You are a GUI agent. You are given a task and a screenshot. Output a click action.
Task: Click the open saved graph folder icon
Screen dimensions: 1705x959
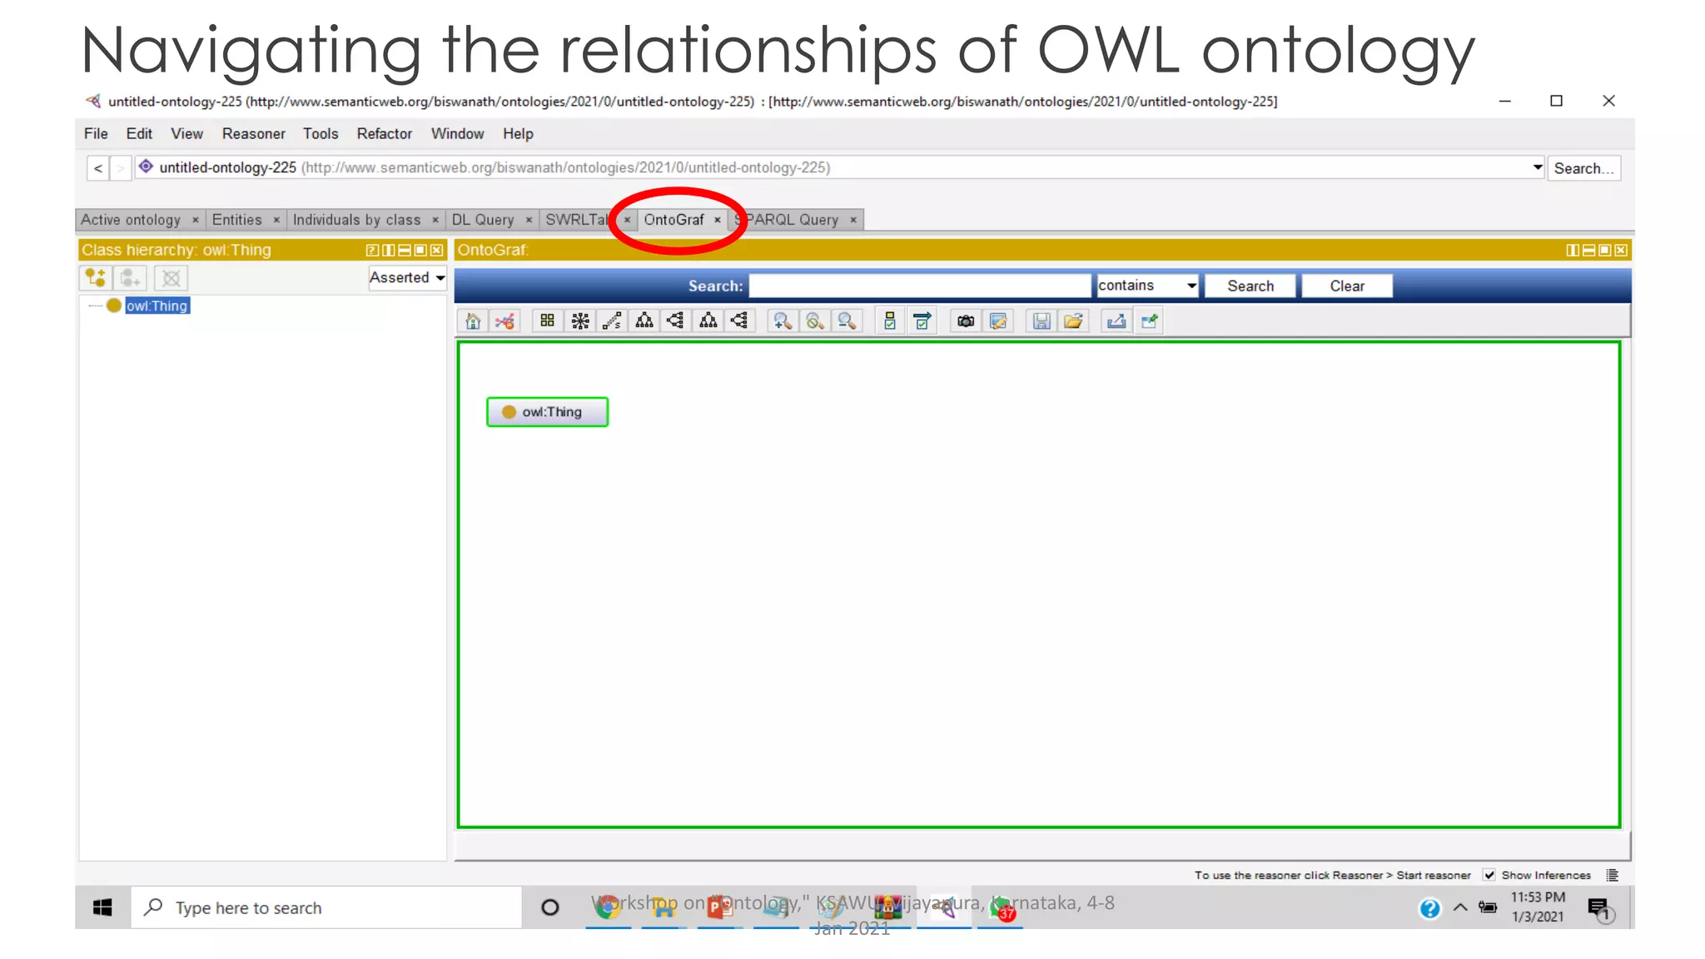(x=1074, y=321)
